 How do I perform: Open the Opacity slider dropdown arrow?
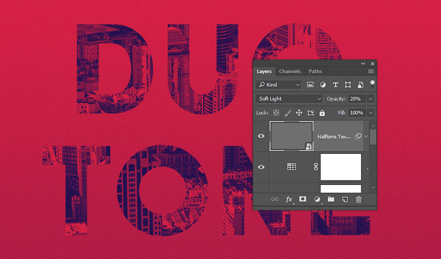point(370,98)
